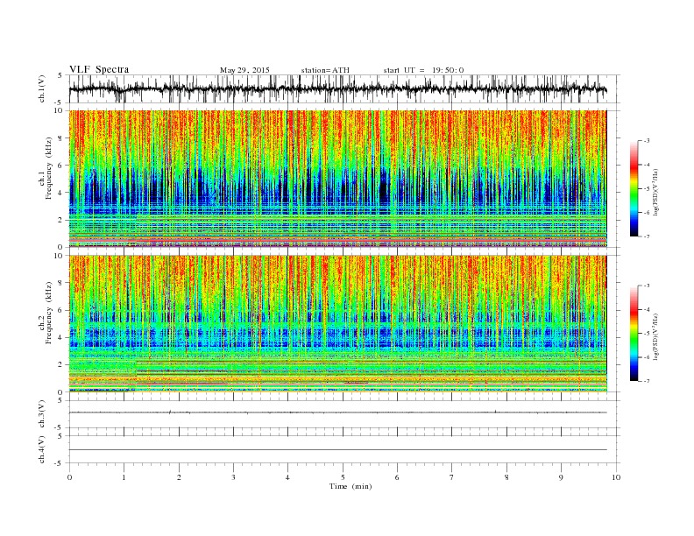Click the ch.2 spectrogram color scale bar
This screenshot has height=536, width=694.
pyautogui.click(x=634, y=334)
